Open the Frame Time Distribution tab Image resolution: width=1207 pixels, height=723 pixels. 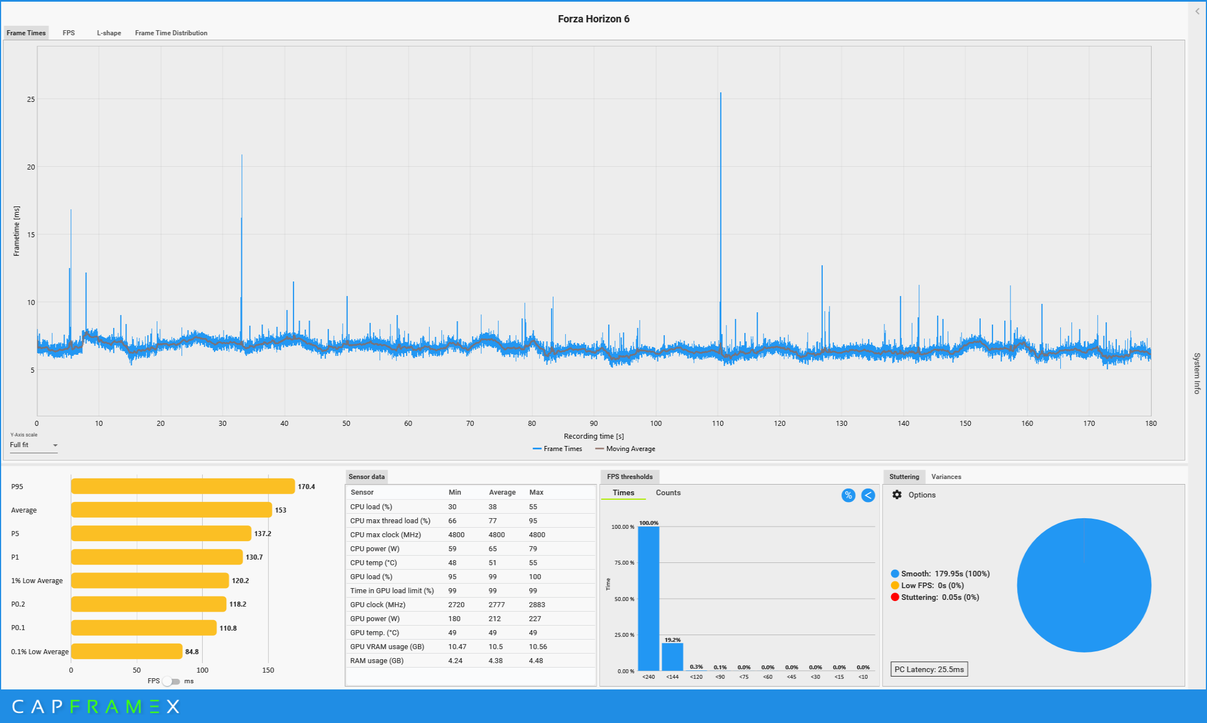pos(171,33)
